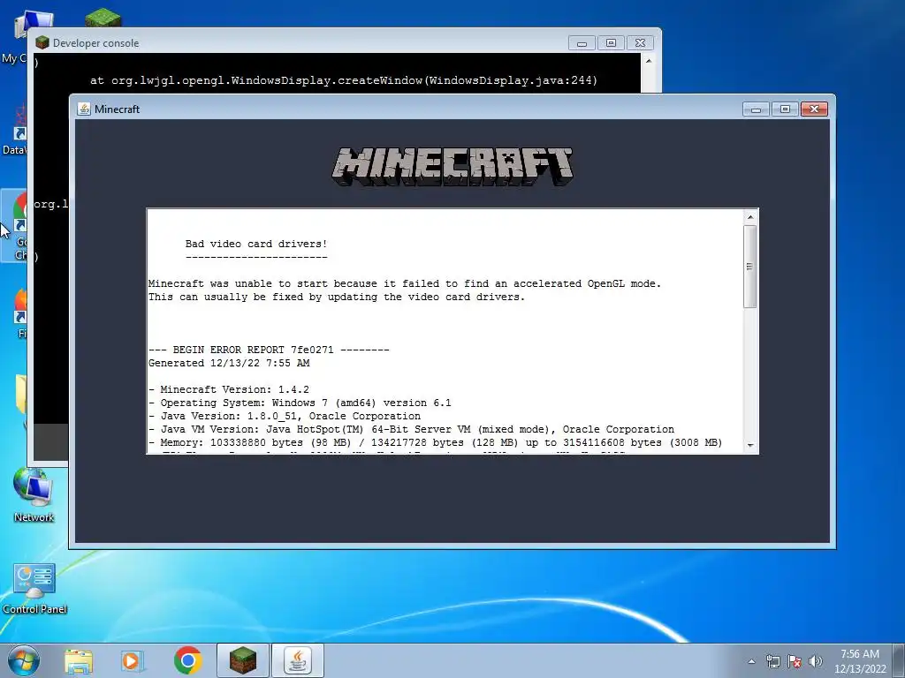Open the Control Panel desktop icon
Screen dimensions: 905x678
pyautogui.click(x=34, y=588)
